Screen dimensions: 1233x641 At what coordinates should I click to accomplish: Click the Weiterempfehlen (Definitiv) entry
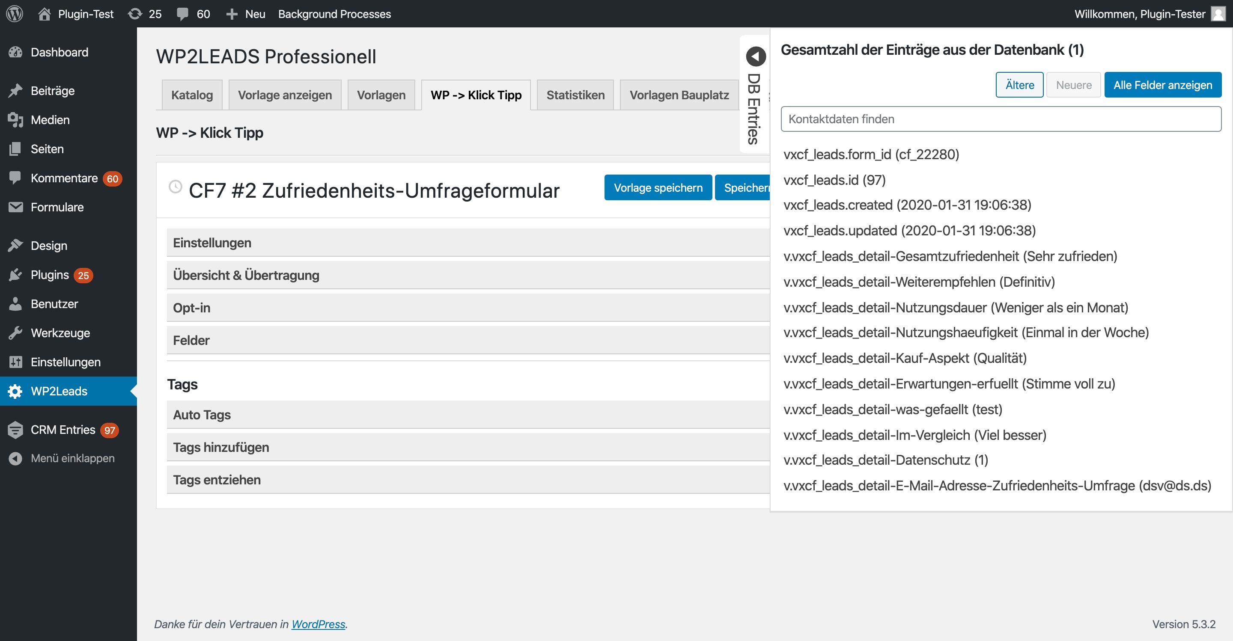click(919, 282)
